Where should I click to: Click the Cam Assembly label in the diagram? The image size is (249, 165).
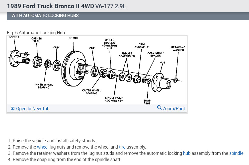[x=142, y=46]
